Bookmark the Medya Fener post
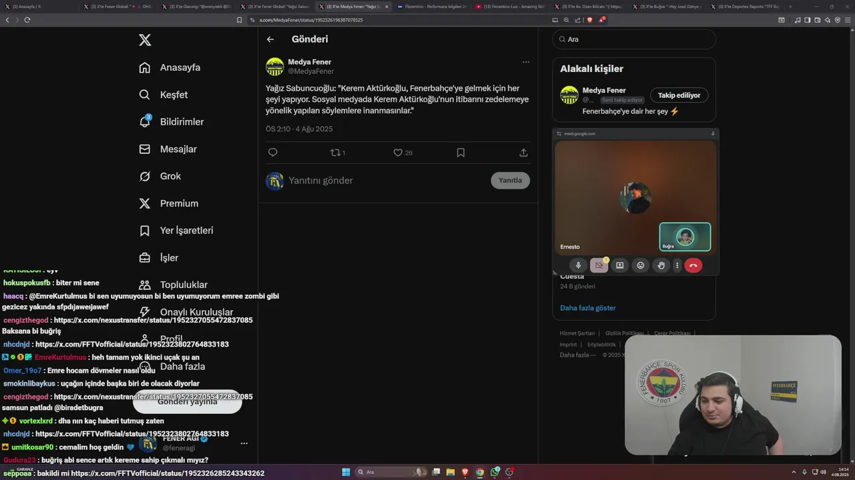 tap(461, 153)
